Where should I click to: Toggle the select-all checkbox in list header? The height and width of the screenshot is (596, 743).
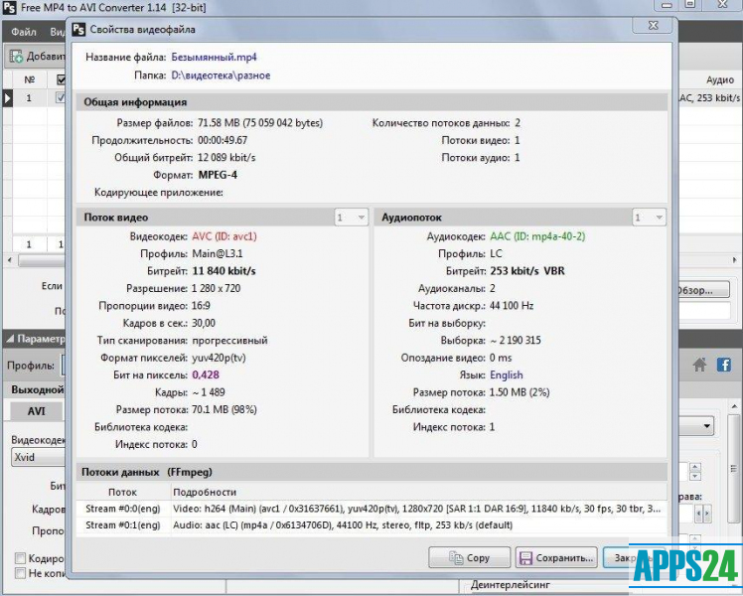pyautogui.click(x=62, y=79)
